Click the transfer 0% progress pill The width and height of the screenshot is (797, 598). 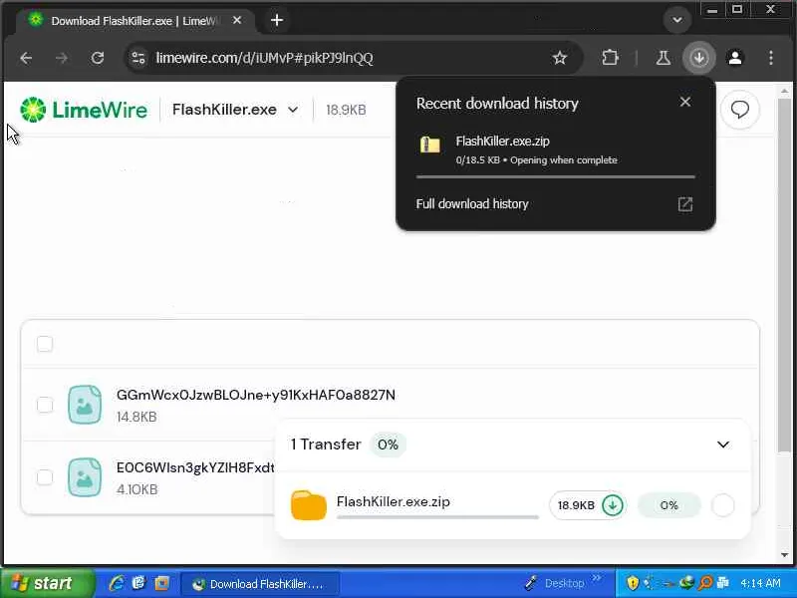coord(668,505)
